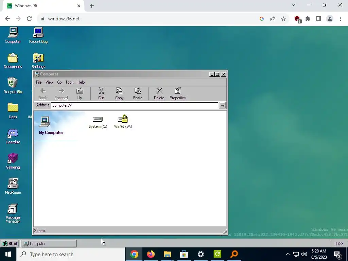The height and width of the screenshot is (261, 348).
Task: Click the Forward toolbar button
Action: tap(61, 94)
